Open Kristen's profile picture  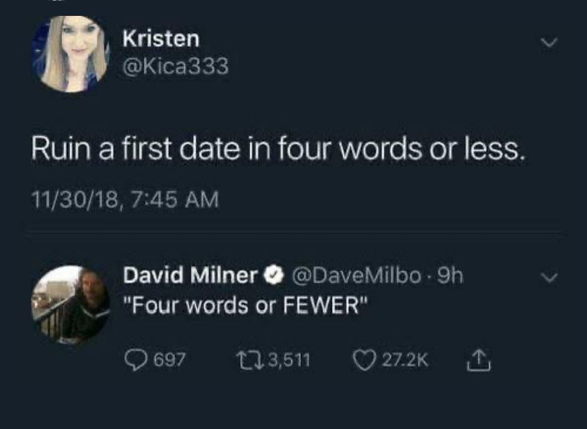tap(70, 54)
